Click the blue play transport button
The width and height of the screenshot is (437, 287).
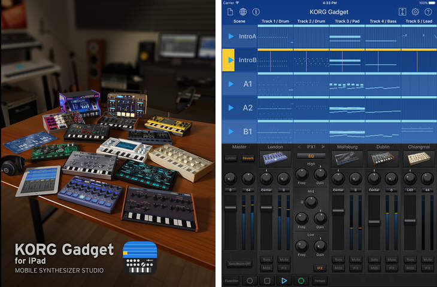[284, 280]
